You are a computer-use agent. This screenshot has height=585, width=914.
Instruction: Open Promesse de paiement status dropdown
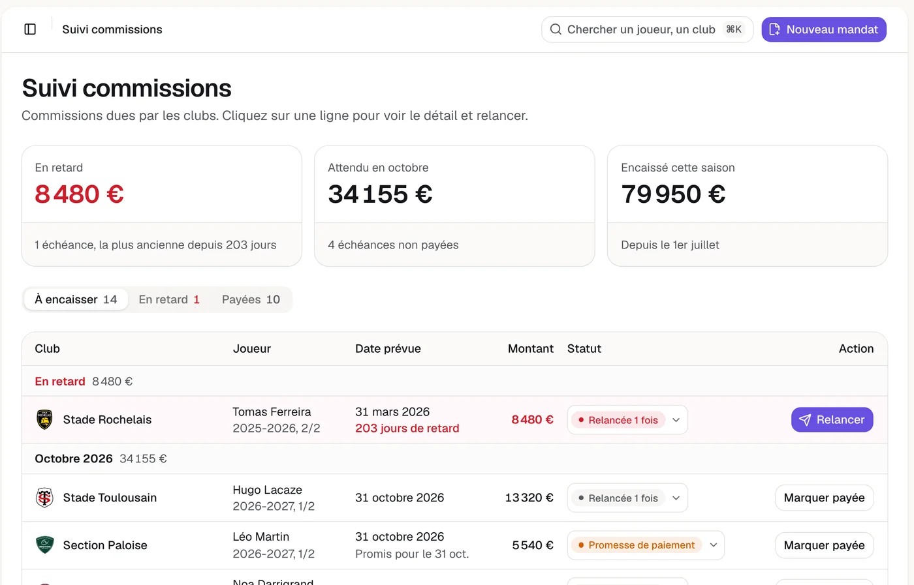pos(646,545)
